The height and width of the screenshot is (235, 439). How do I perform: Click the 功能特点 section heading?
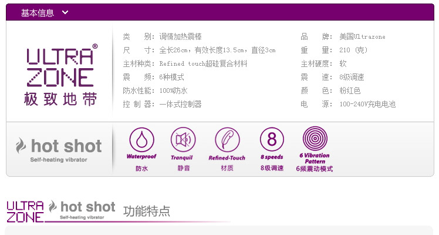click(x=146, y=211)
